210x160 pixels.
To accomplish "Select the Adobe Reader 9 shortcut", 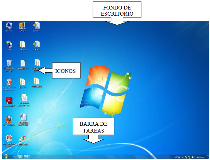I will pos(9,102).
